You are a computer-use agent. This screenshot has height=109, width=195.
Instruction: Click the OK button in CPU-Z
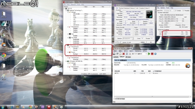tap(151, 42)
